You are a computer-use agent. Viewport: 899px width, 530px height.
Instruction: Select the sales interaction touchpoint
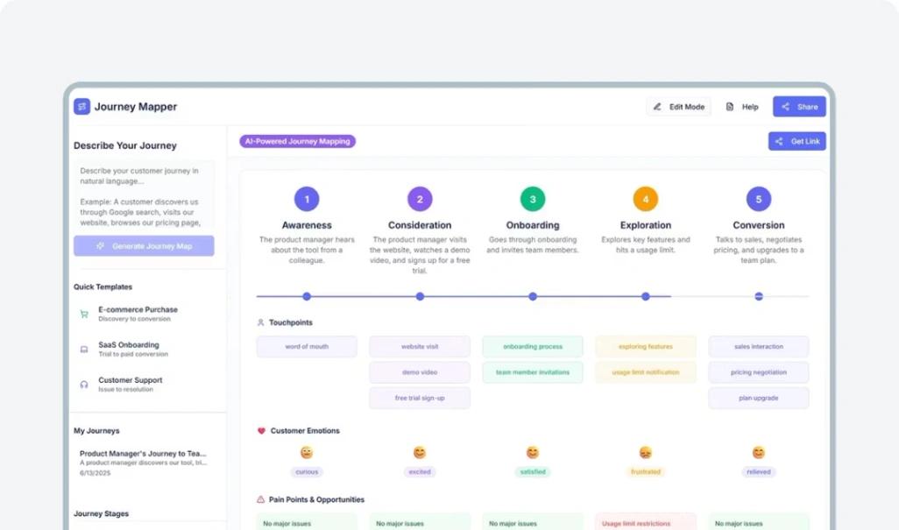tap(759, 347)
